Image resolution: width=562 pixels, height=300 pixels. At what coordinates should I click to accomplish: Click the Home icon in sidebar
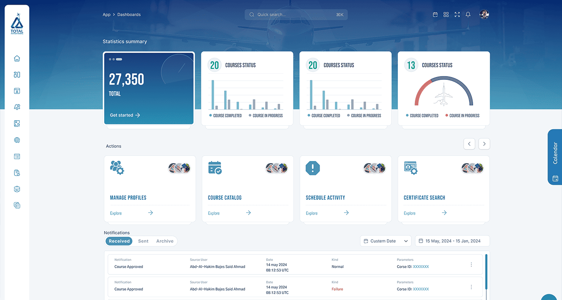pos(17,59)
